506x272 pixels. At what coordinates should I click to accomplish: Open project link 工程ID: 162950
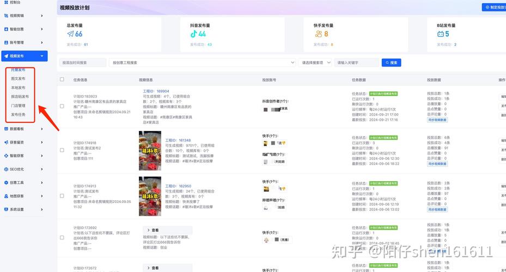(x=178, y=186)
